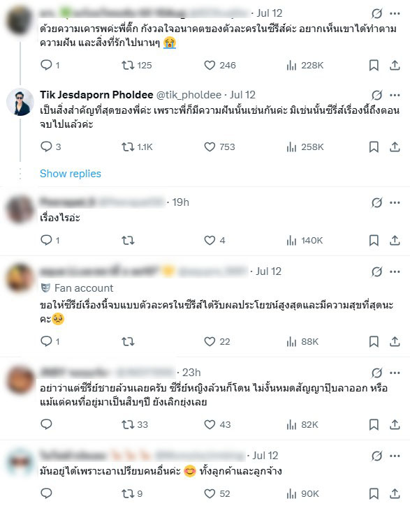
Task: Open more options on the Fan account tweet
Action: (395, 271)
